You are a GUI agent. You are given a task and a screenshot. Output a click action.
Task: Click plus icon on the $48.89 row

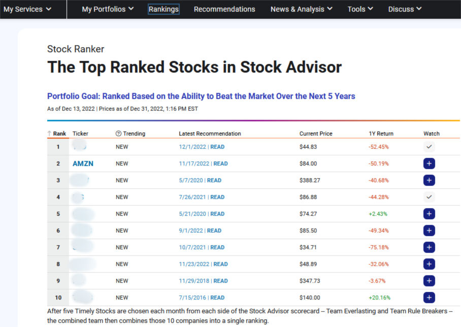point(429,264)
